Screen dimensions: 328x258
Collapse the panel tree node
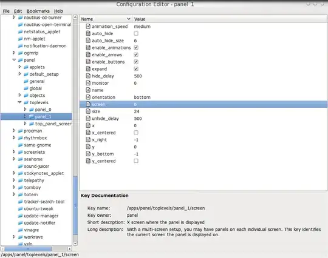coord(14,60)
